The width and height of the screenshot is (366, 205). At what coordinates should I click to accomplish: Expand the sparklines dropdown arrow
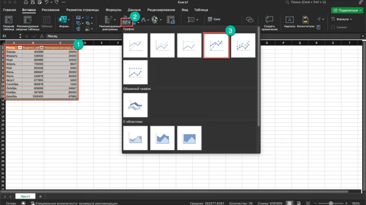pyautogui.click(x=197, y=20)
